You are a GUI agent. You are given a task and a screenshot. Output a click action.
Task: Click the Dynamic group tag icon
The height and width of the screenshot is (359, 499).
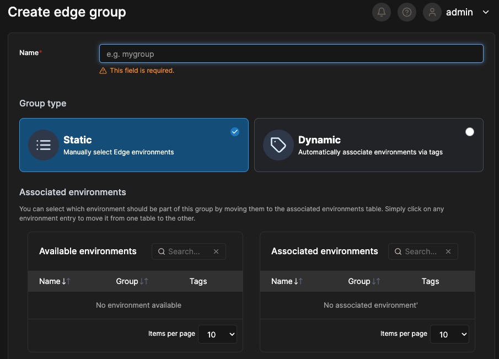[x=278, y=145]
